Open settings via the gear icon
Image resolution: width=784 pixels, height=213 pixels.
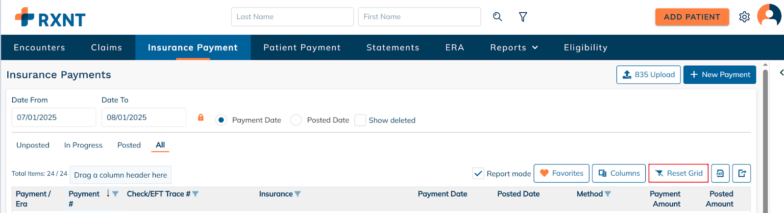click(744, 17)
